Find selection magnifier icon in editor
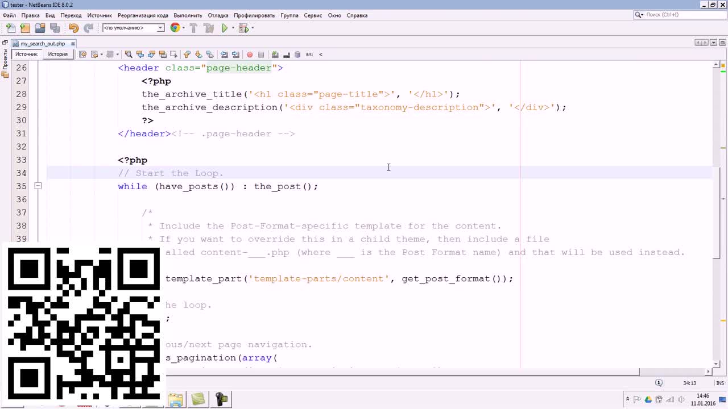728x409 pixels. click(x=129, y=55)
